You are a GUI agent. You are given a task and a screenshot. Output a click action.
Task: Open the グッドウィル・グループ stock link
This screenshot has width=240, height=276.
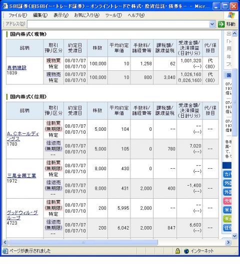22,215
